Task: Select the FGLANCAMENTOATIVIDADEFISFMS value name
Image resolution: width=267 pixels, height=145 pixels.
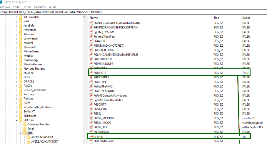Action: [x=116, y=55]
